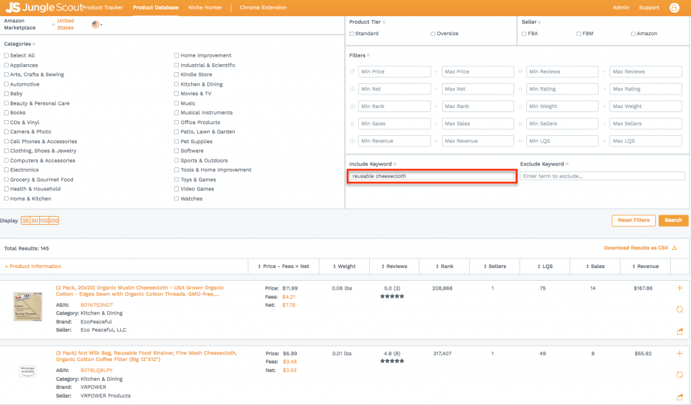The image size is (691, 405).
Task: Click the sellers icon beside Min Sellers
Action: (x=520, y=124)
